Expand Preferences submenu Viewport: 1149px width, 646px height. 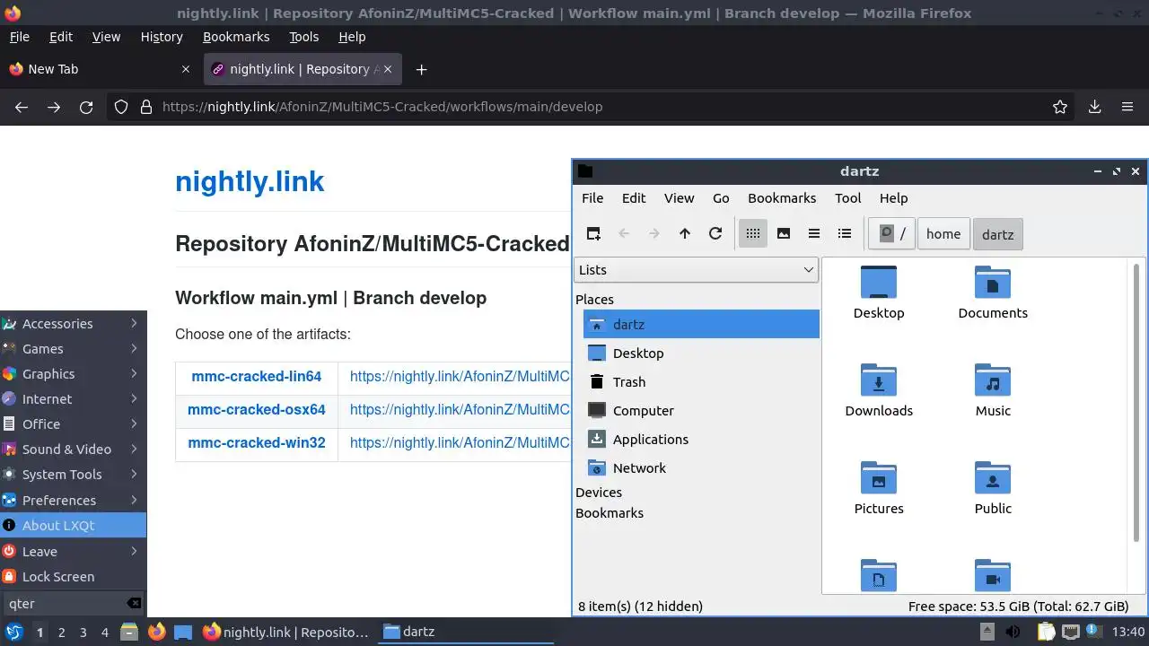point(73,500)
